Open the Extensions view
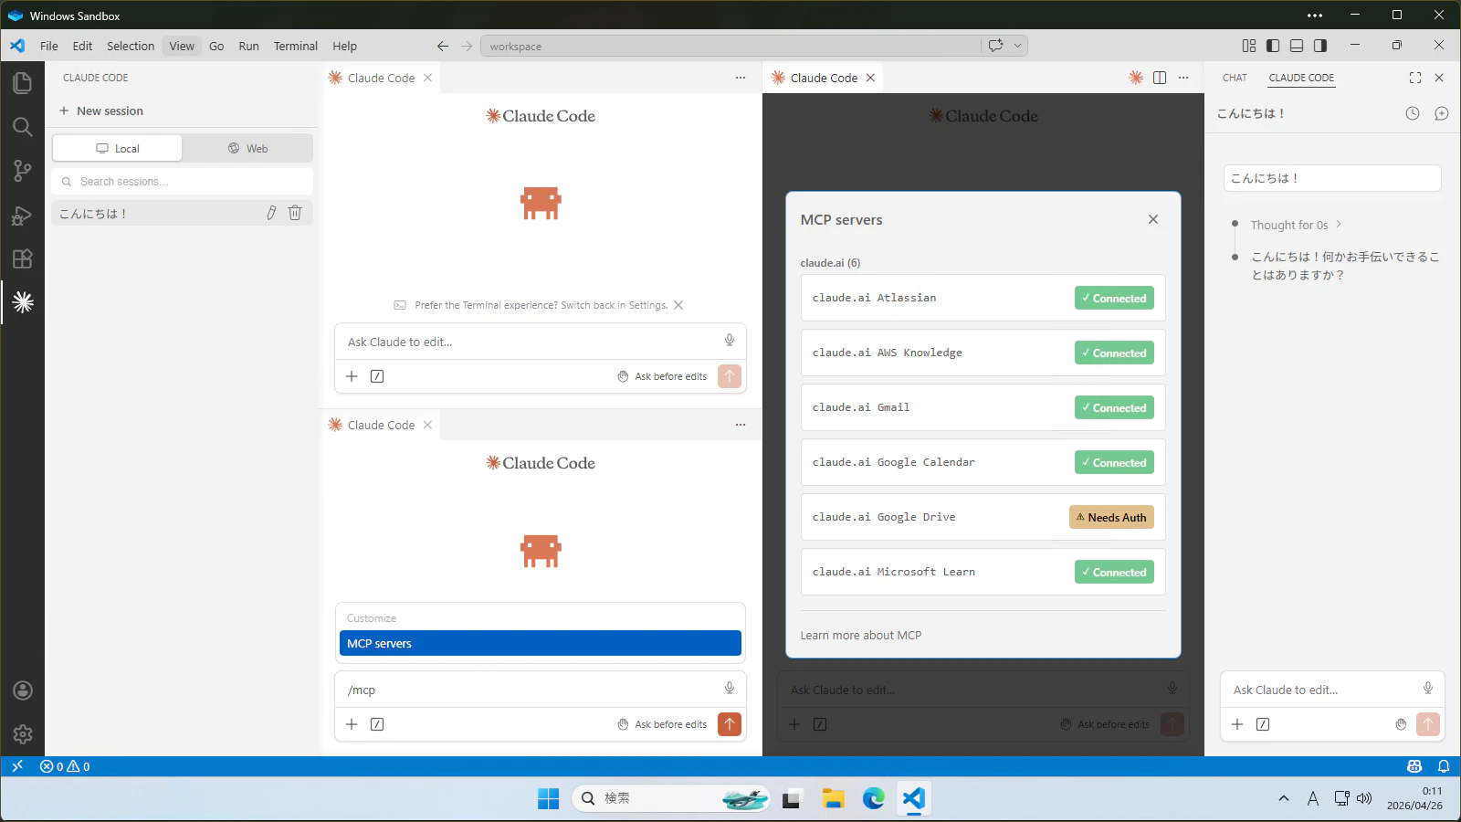This screenshot has width=1461, height=822. click(22, 258)
